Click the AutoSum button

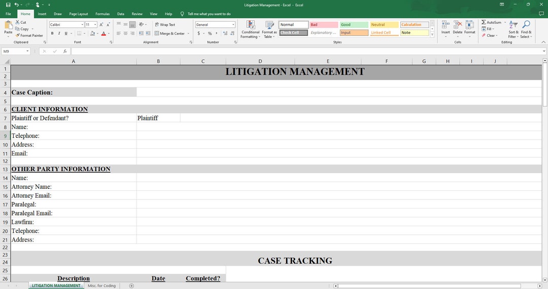491,22
